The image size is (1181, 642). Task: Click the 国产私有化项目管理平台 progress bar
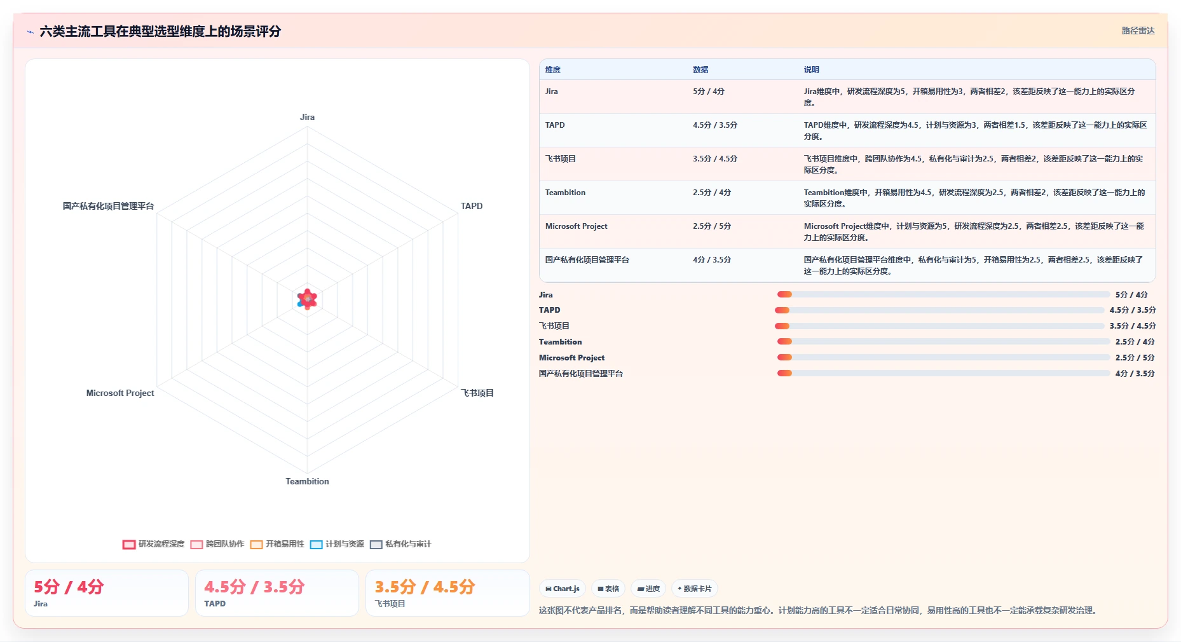[943, 373]
